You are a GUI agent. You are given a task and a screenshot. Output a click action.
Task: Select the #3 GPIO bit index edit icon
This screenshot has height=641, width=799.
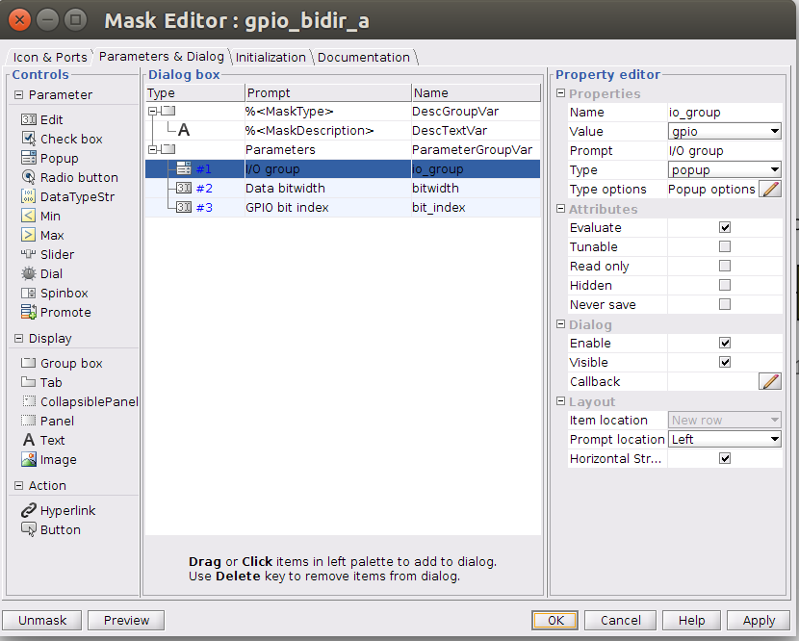(184, 207)
